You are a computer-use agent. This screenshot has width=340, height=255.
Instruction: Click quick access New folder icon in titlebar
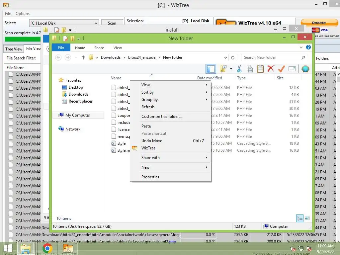click(72, 39)
